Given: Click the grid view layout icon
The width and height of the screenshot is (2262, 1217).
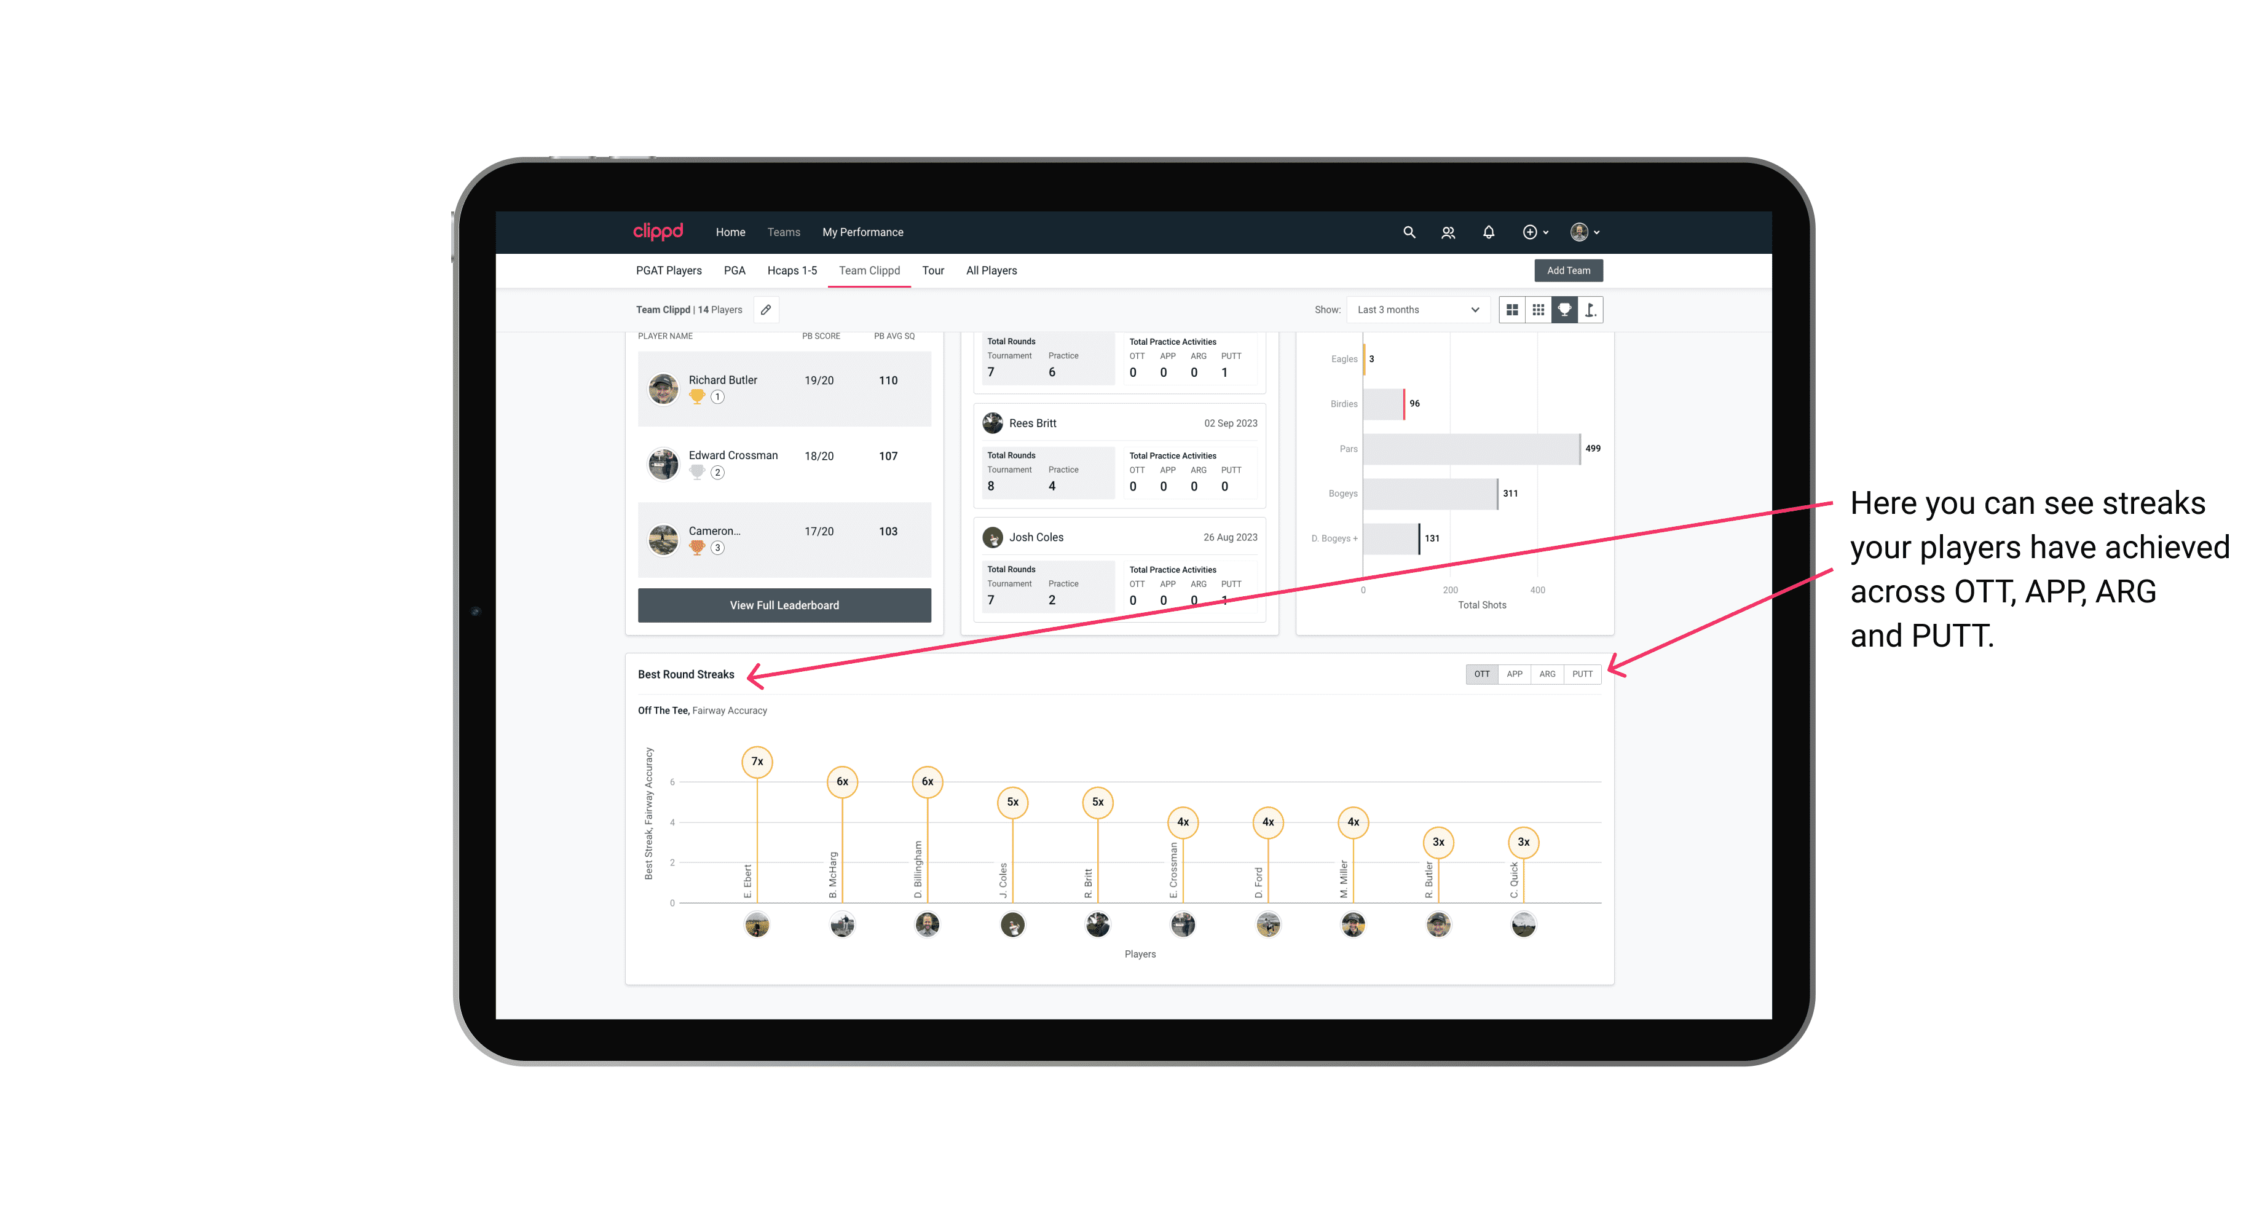Looking at the screenshot, I should 1511,310.
